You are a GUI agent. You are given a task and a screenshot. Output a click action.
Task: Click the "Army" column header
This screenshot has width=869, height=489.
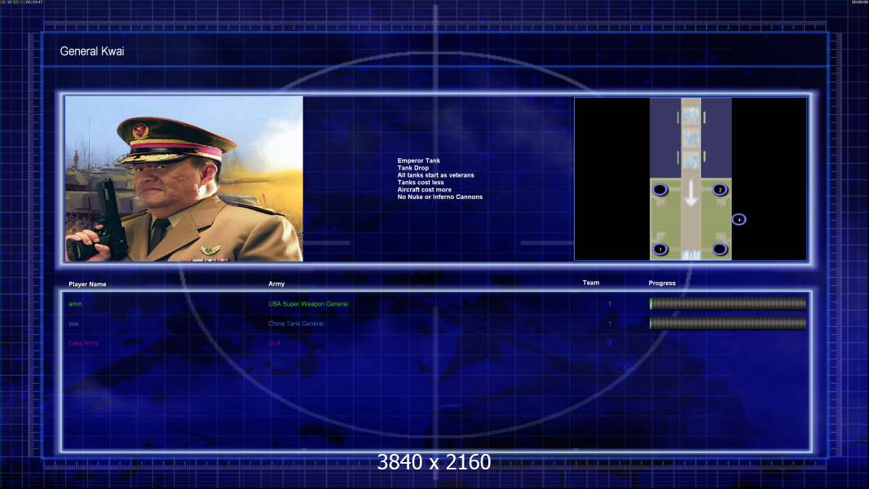(276, 284)
